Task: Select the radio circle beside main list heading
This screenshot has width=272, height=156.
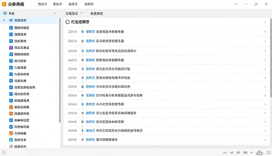Action: point(68,22)
